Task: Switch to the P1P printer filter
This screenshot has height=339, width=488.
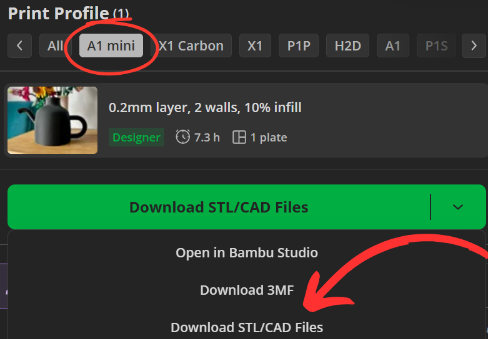Action: click(299, 45)
